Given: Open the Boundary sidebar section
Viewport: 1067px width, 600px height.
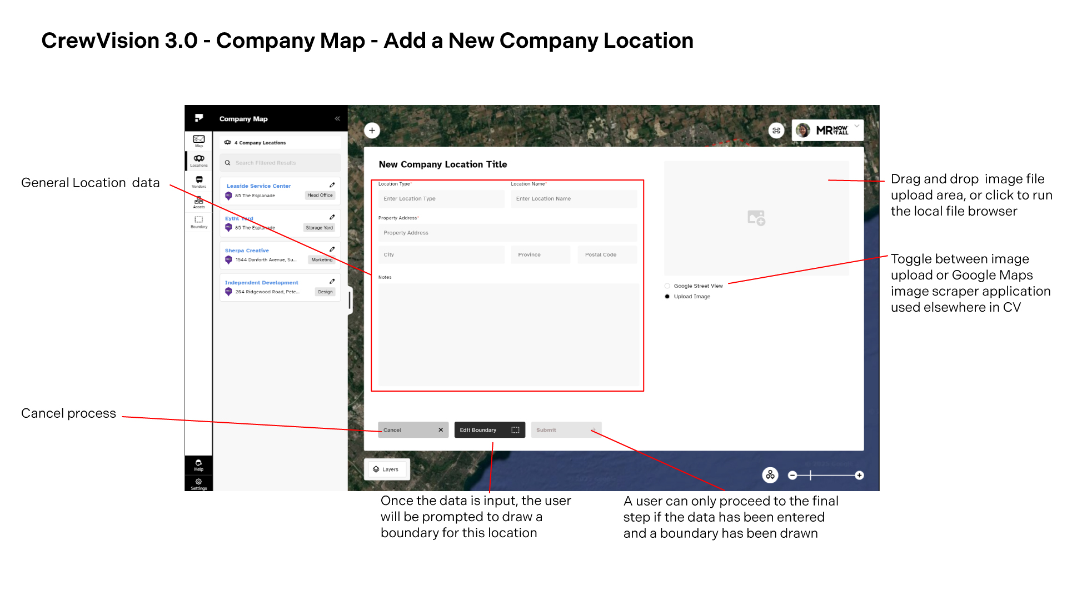Looking at the screenshot, I should (199, 222).
